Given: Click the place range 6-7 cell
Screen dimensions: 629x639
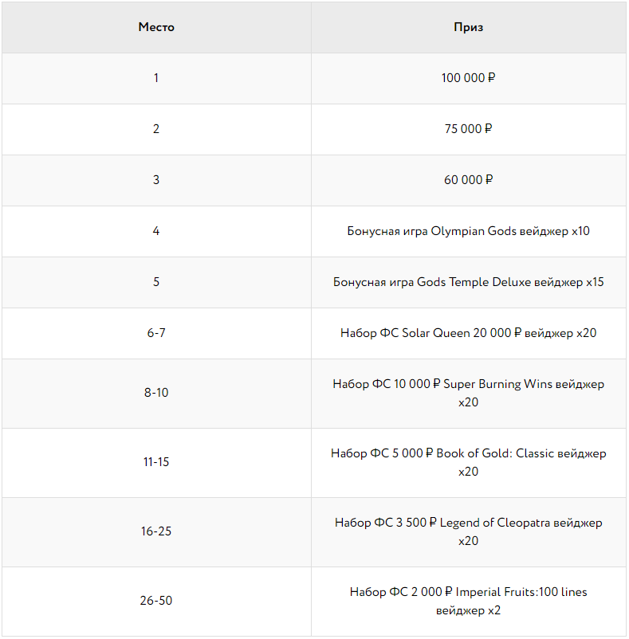Looking at the screenshot, I should [x=156, y=333].
